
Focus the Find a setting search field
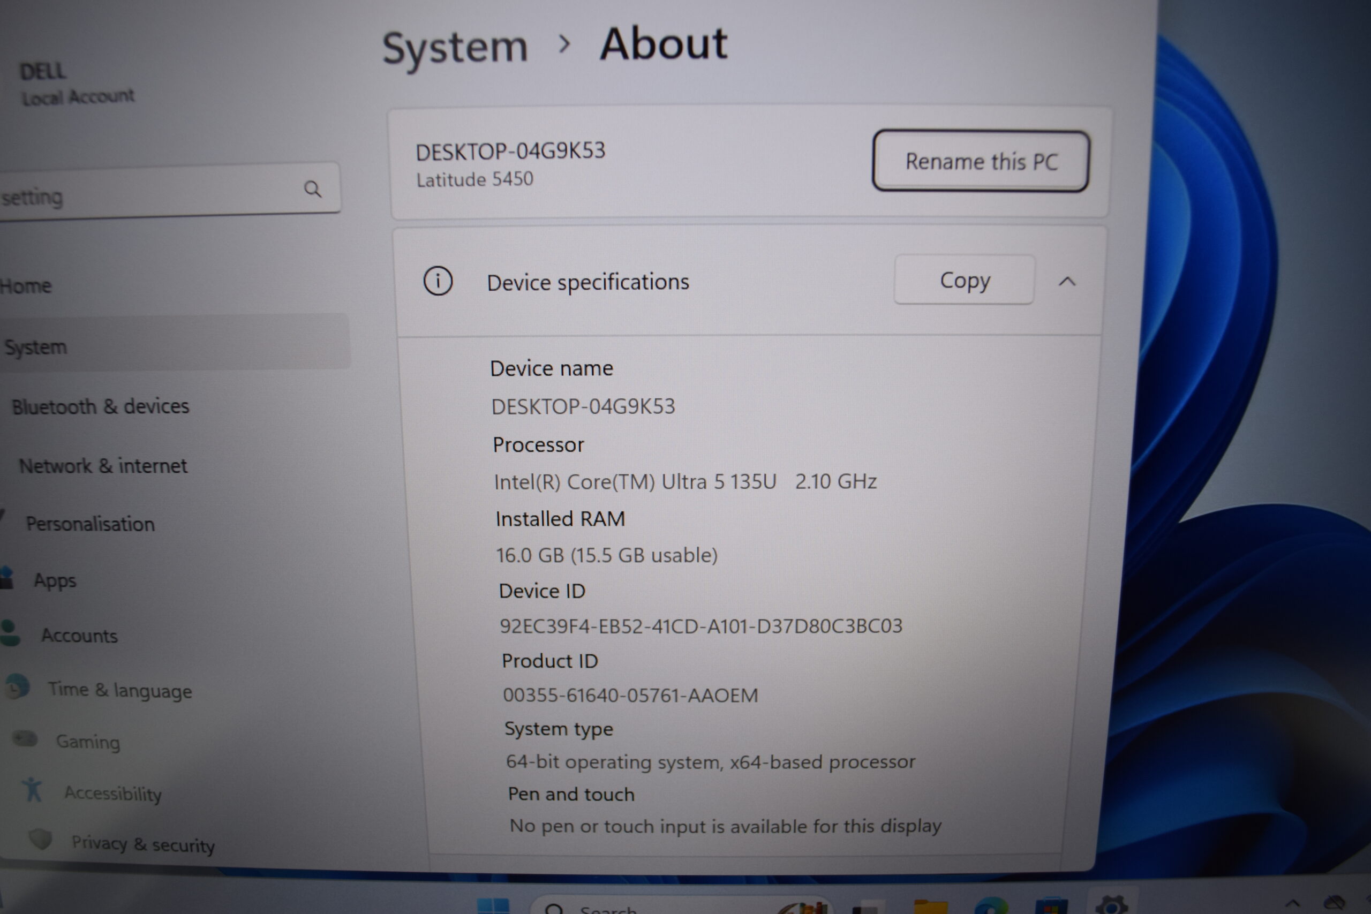click(x=169, y=192)
